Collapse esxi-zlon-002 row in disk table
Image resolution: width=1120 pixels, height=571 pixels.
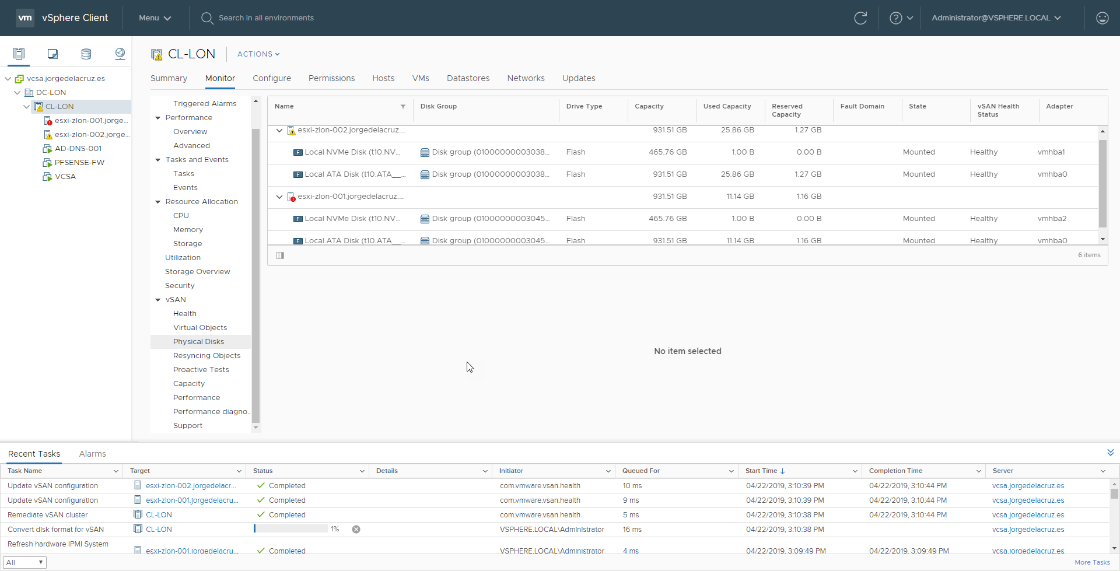(x=279, y=131)
